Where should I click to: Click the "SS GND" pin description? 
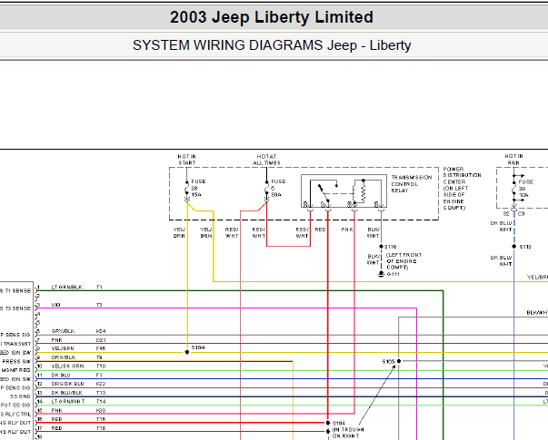click(20, 396)
